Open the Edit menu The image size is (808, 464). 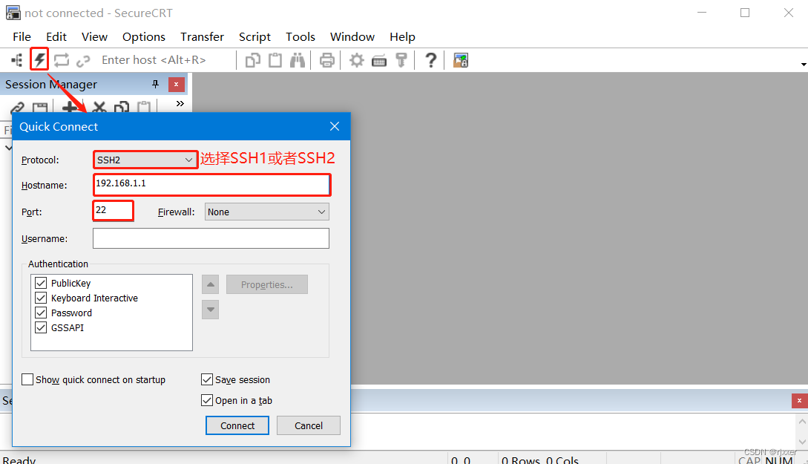tap(56, 36)
